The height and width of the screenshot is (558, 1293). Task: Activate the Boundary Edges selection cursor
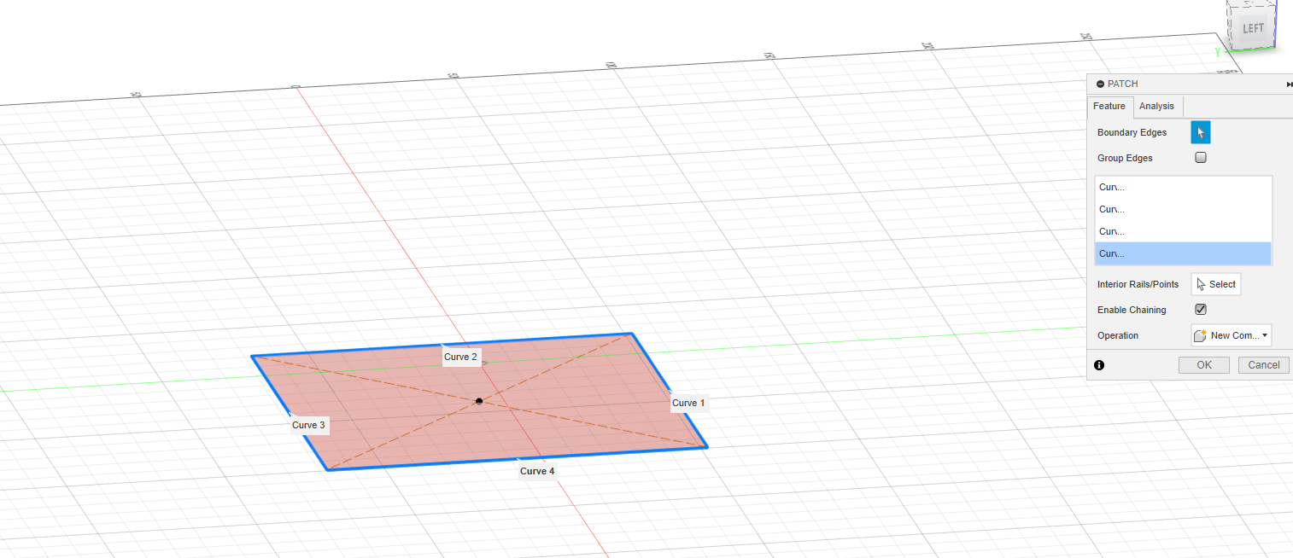pos(1201,132)
